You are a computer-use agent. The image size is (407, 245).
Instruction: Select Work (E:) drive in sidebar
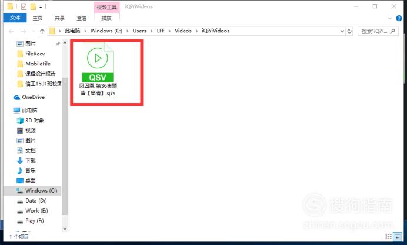(36, 211)
